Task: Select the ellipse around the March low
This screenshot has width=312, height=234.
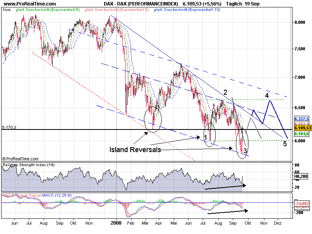Action: pyautogui.click(x=152, y=119)
